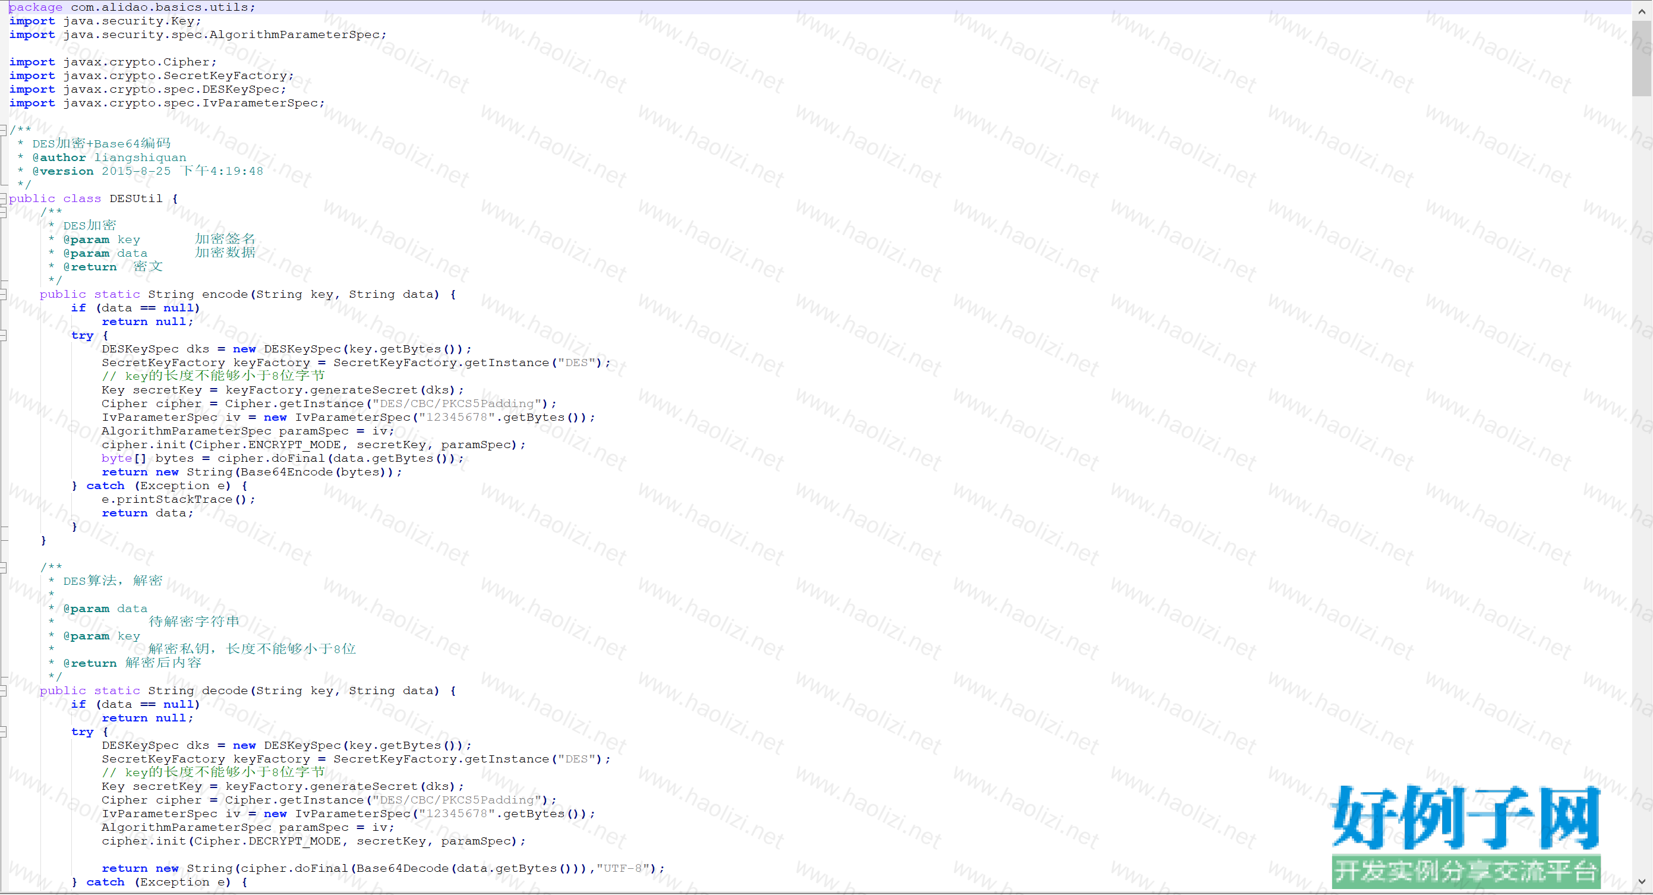Screen dimensions: 1653x895
Task: Click the javax.crypto.Cipher import line
Action: tap(139, 62)
